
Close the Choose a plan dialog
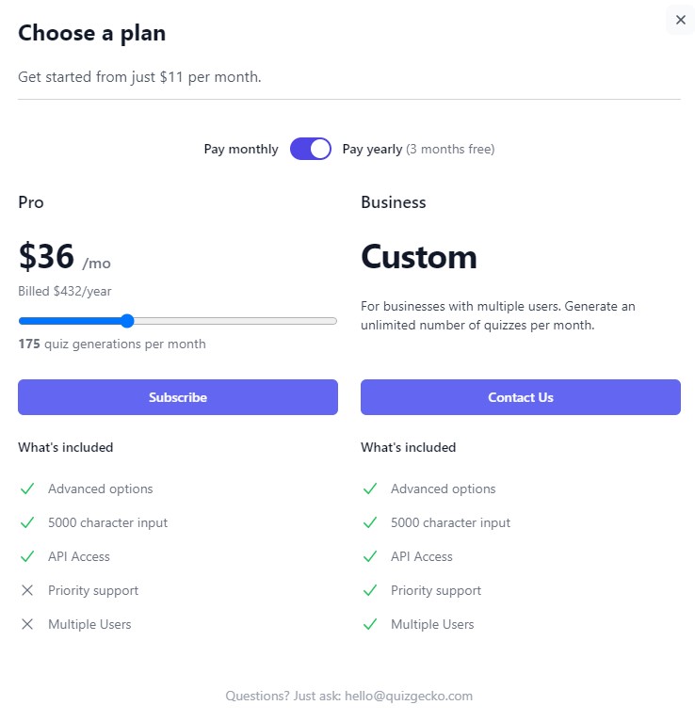coord(680,20)
